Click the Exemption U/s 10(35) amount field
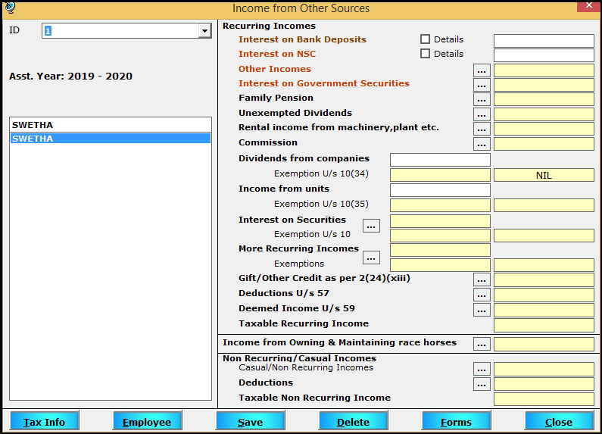This screenshot has width=602, height=434. [440, 205]
